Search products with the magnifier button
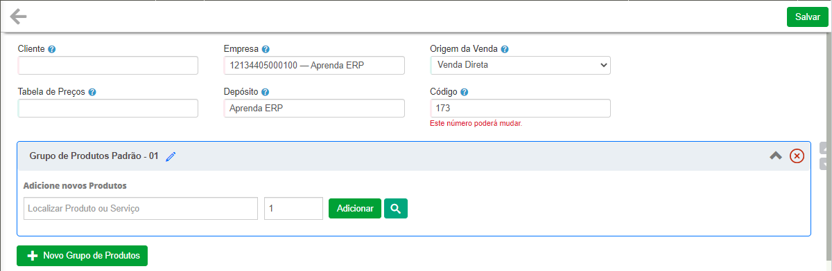 [396, 208]
